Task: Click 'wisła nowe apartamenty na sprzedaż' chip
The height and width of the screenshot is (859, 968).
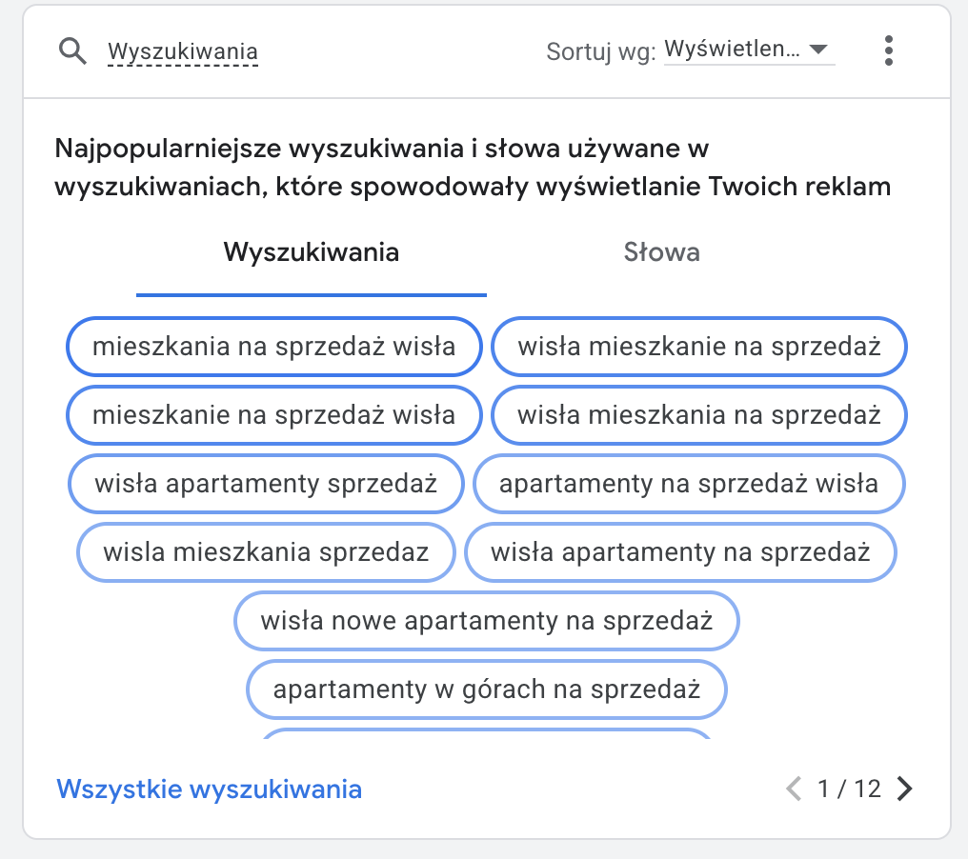Action: 487,621
